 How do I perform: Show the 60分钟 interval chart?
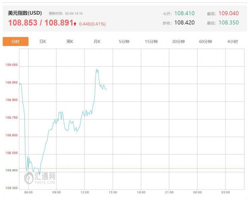[x=205, y=42]
